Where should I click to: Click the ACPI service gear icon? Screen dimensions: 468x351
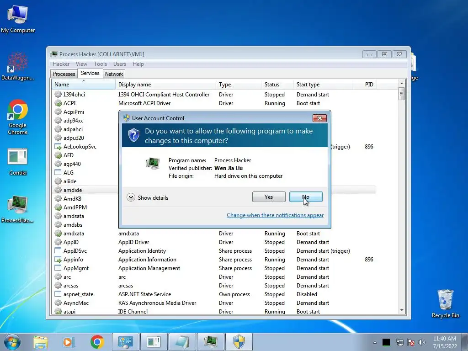(58, 103)
